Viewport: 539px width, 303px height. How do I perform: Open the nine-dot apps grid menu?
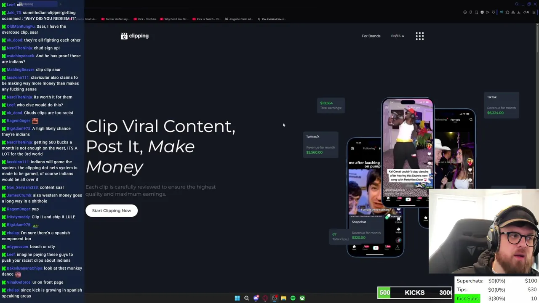coord(420,36)
